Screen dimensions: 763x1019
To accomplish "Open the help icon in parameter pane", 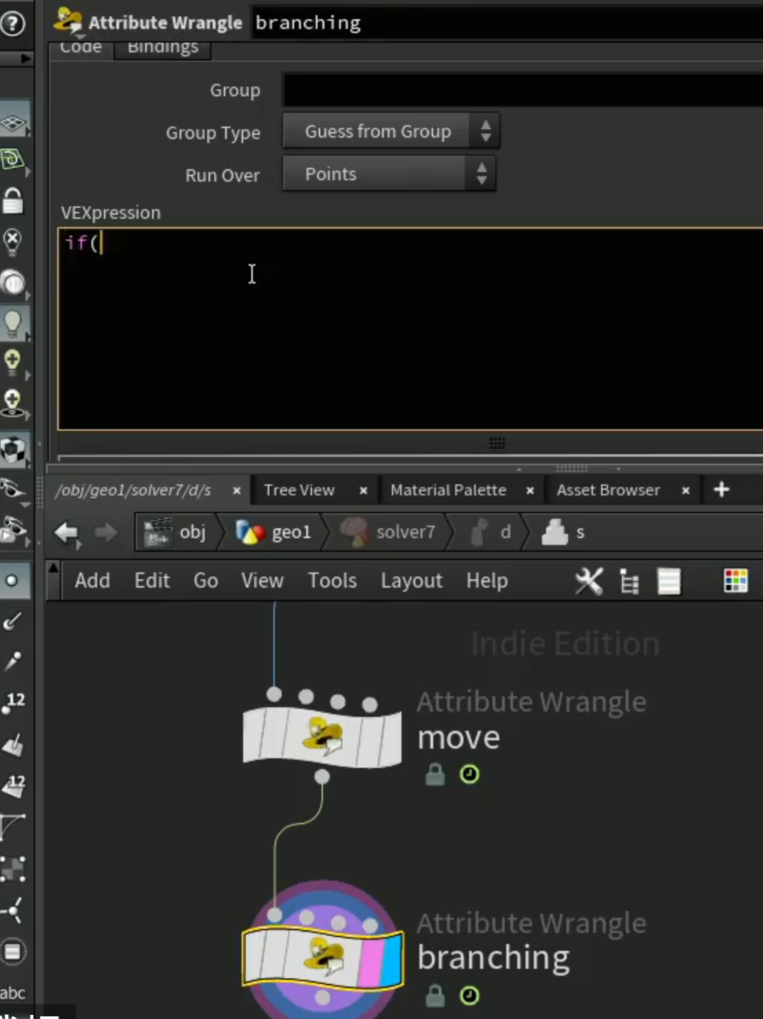I will click(12, 23).
